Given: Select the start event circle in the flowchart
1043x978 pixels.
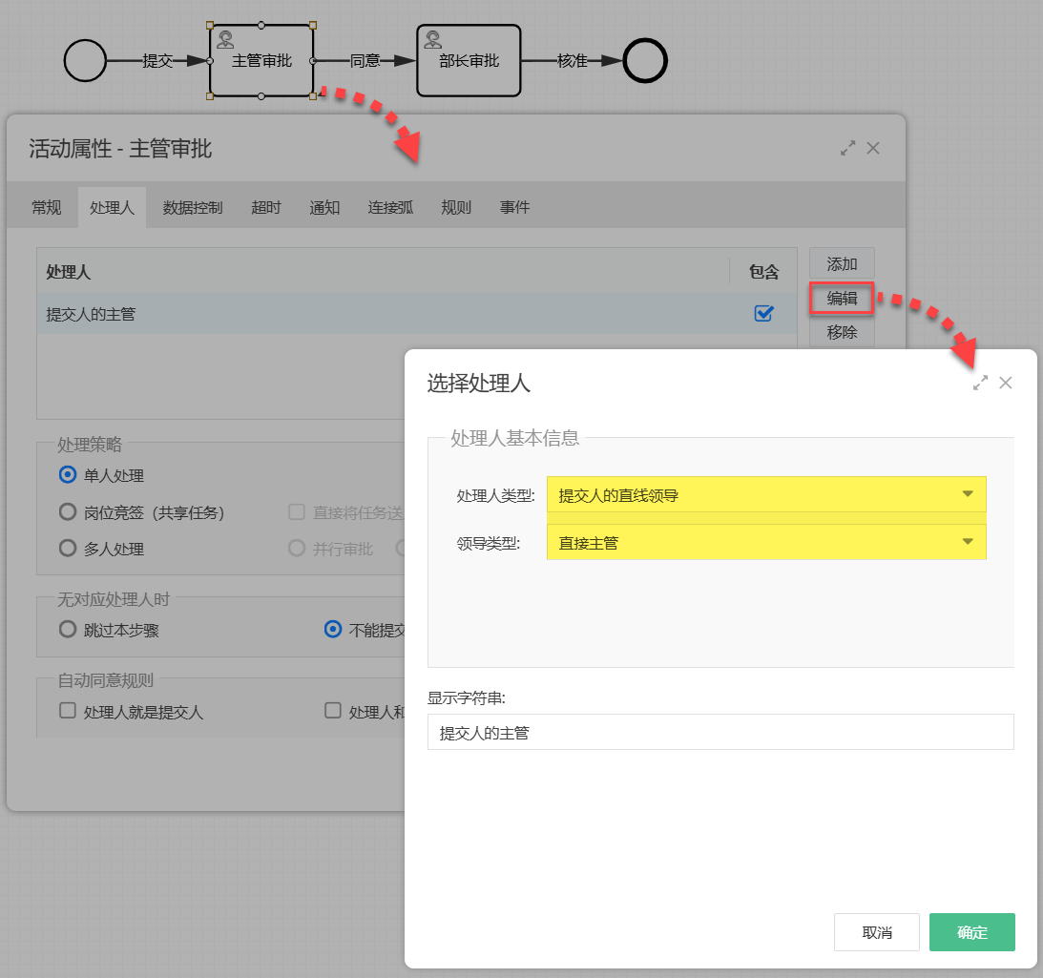Looking at the screenshot, I should click(85, 60).
